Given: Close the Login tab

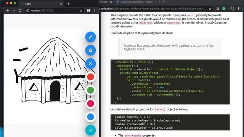Looking at the screenshot, I should click(x=61, y=4).
